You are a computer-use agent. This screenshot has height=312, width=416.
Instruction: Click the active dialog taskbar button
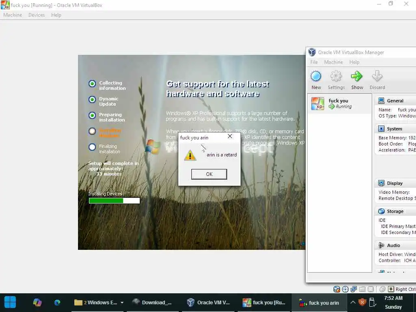[319, 302]
